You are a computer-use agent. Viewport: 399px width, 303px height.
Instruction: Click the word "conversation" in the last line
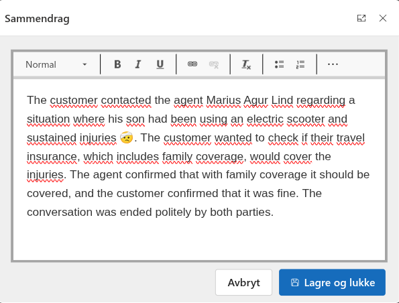[60, 213]
